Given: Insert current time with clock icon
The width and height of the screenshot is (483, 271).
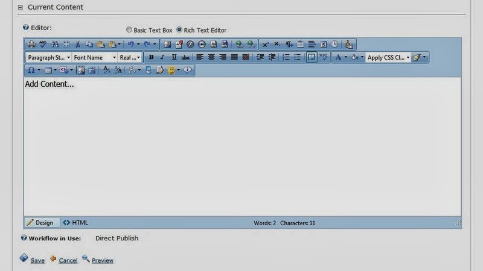Looking at the screenshot, I should point(334,44).
